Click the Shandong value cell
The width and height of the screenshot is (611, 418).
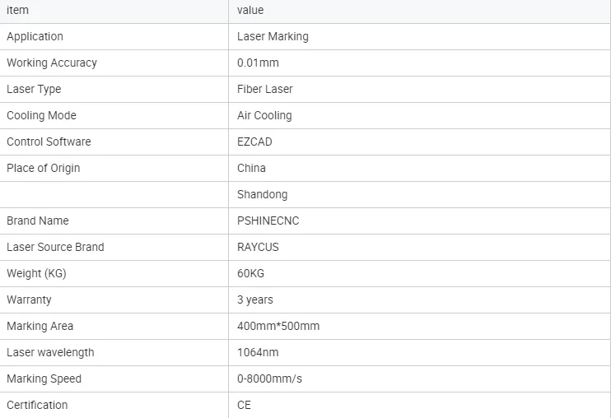pos(262,194)
